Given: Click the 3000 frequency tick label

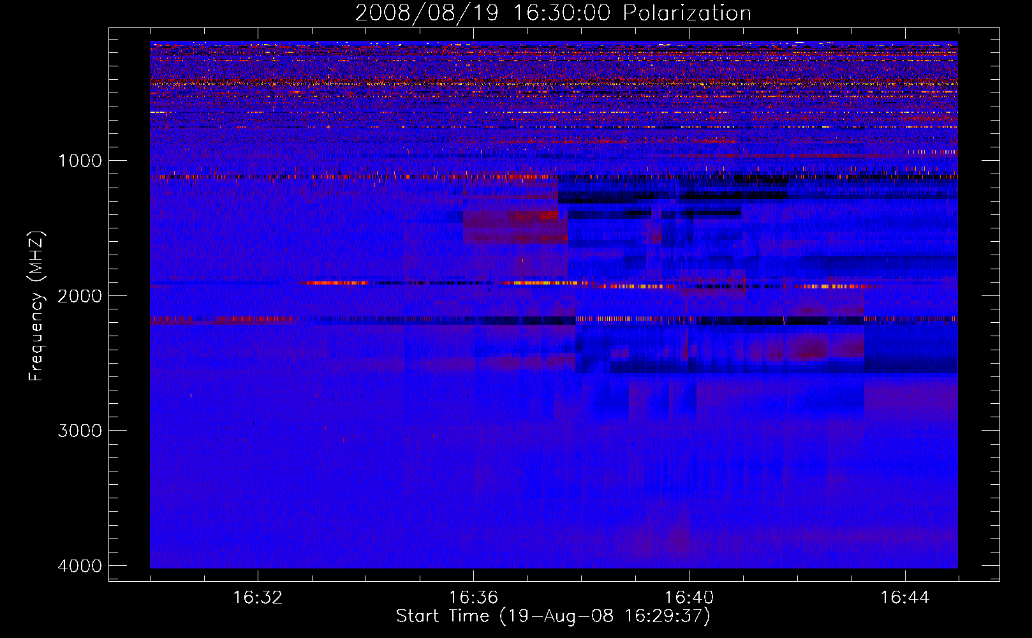Looking at the screenshot, I should pyautogui.click(x=80, y=431).
